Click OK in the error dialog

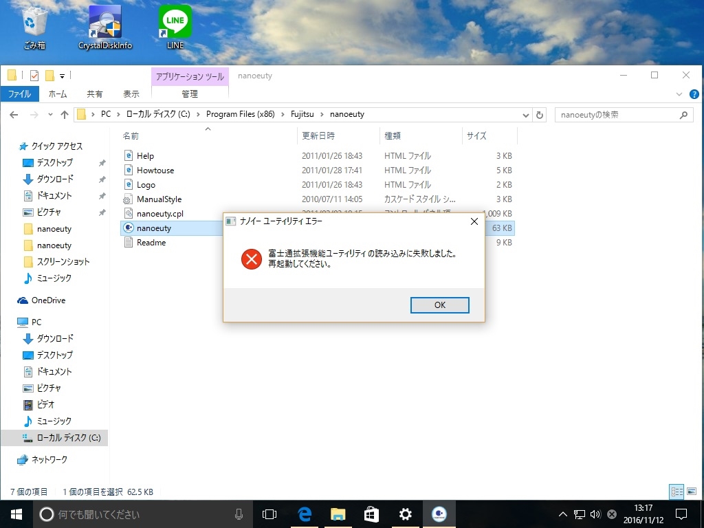[x=439, y=305]
